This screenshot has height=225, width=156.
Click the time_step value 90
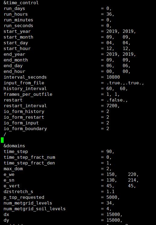point(109,152)
